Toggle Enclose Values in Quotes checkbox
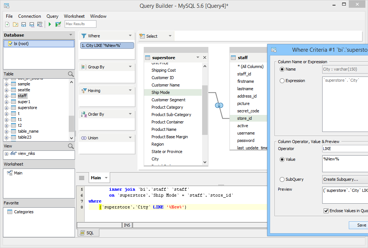Image resolution: width=368 pixels, height=248 pixels. click(326, 211)
